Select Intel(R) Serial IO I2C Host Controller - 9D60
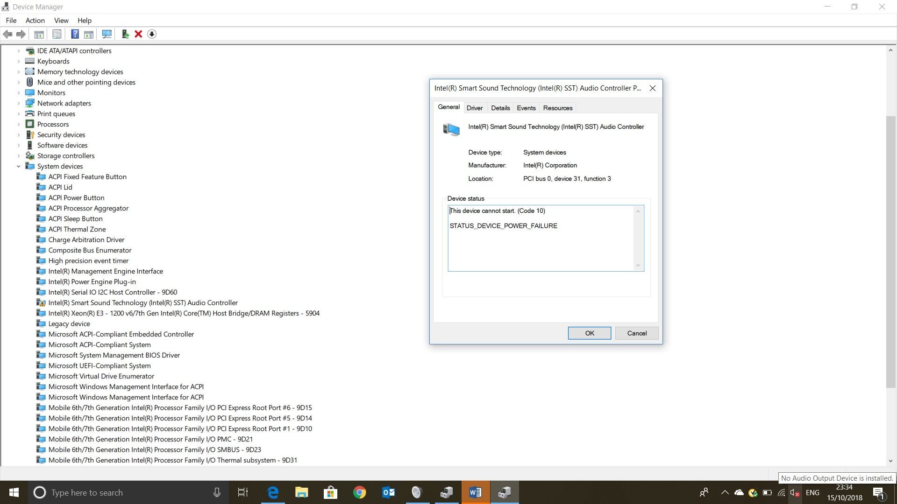 click(x=113, y=292)
